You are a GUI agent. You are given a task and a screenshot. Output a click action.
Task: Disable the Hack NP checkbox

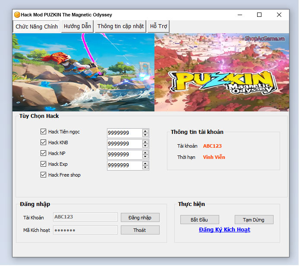point(43,153)
